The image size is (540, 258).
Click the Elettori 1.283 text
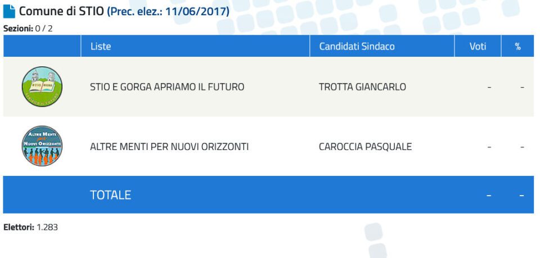coord(30,228)
